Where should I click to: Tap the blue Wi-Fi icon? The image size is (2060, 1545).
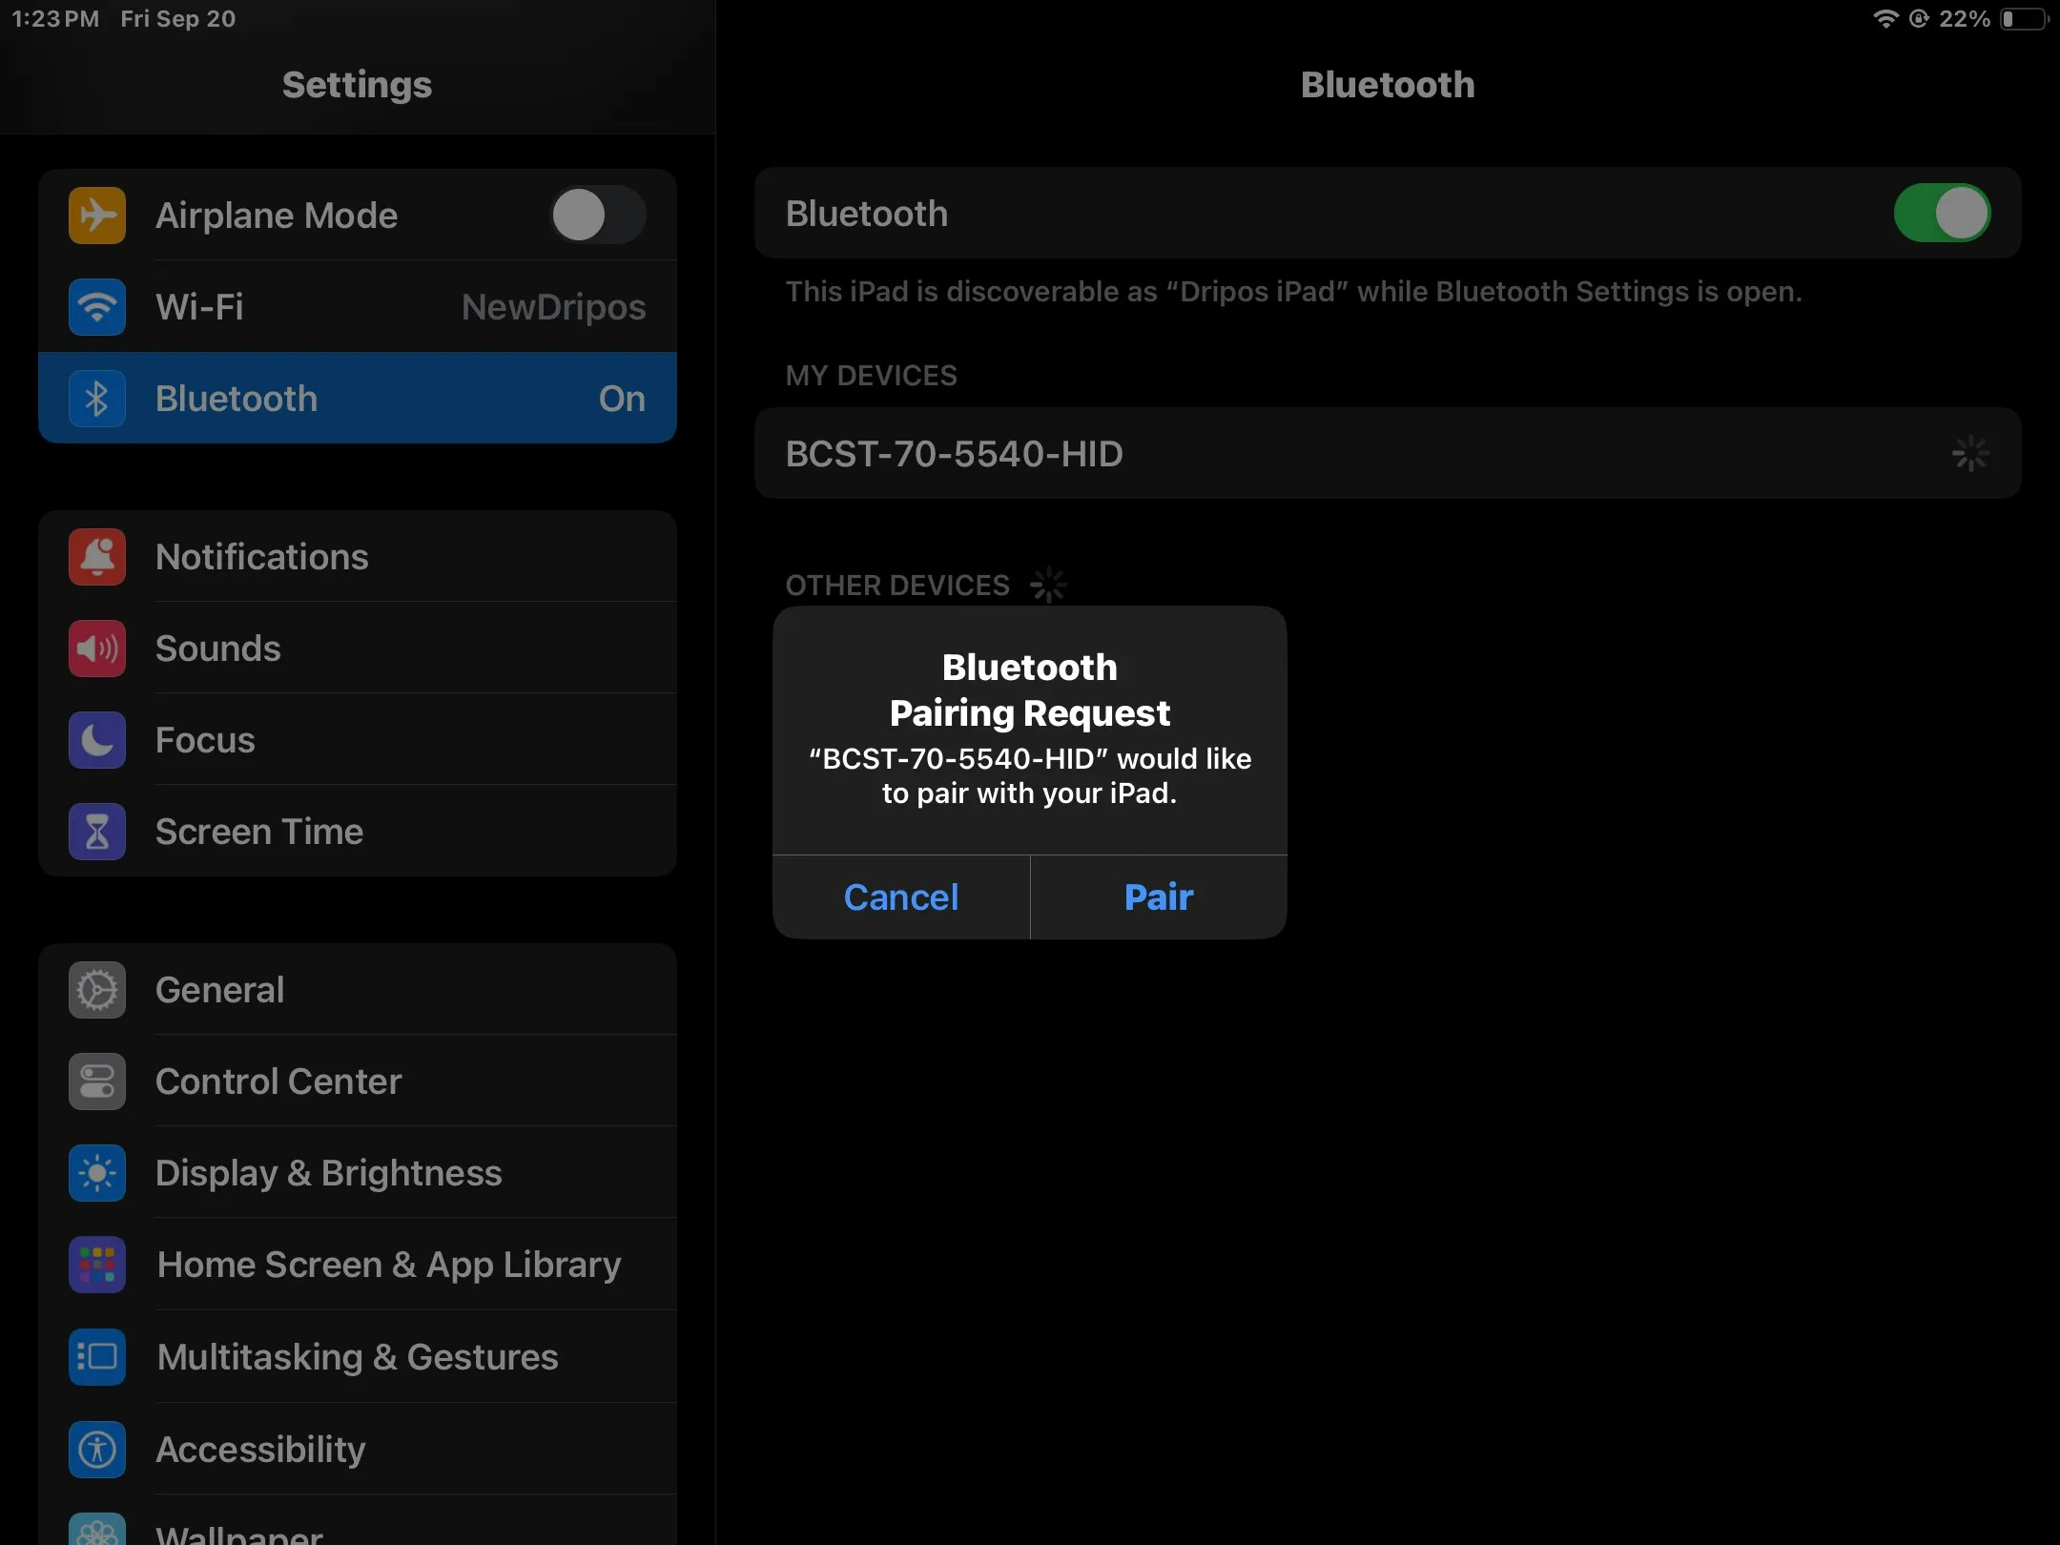click(96, 307)
